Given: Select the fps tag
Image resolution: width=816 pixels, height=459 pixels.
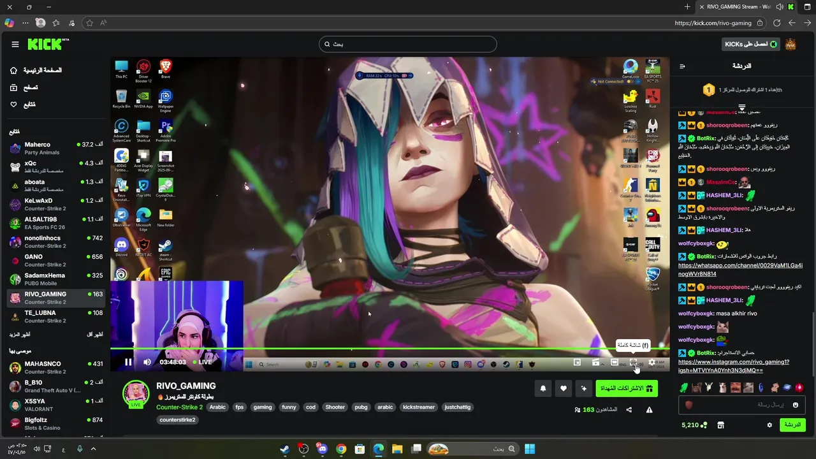Looking at the screenshot, I should (239, 407).
